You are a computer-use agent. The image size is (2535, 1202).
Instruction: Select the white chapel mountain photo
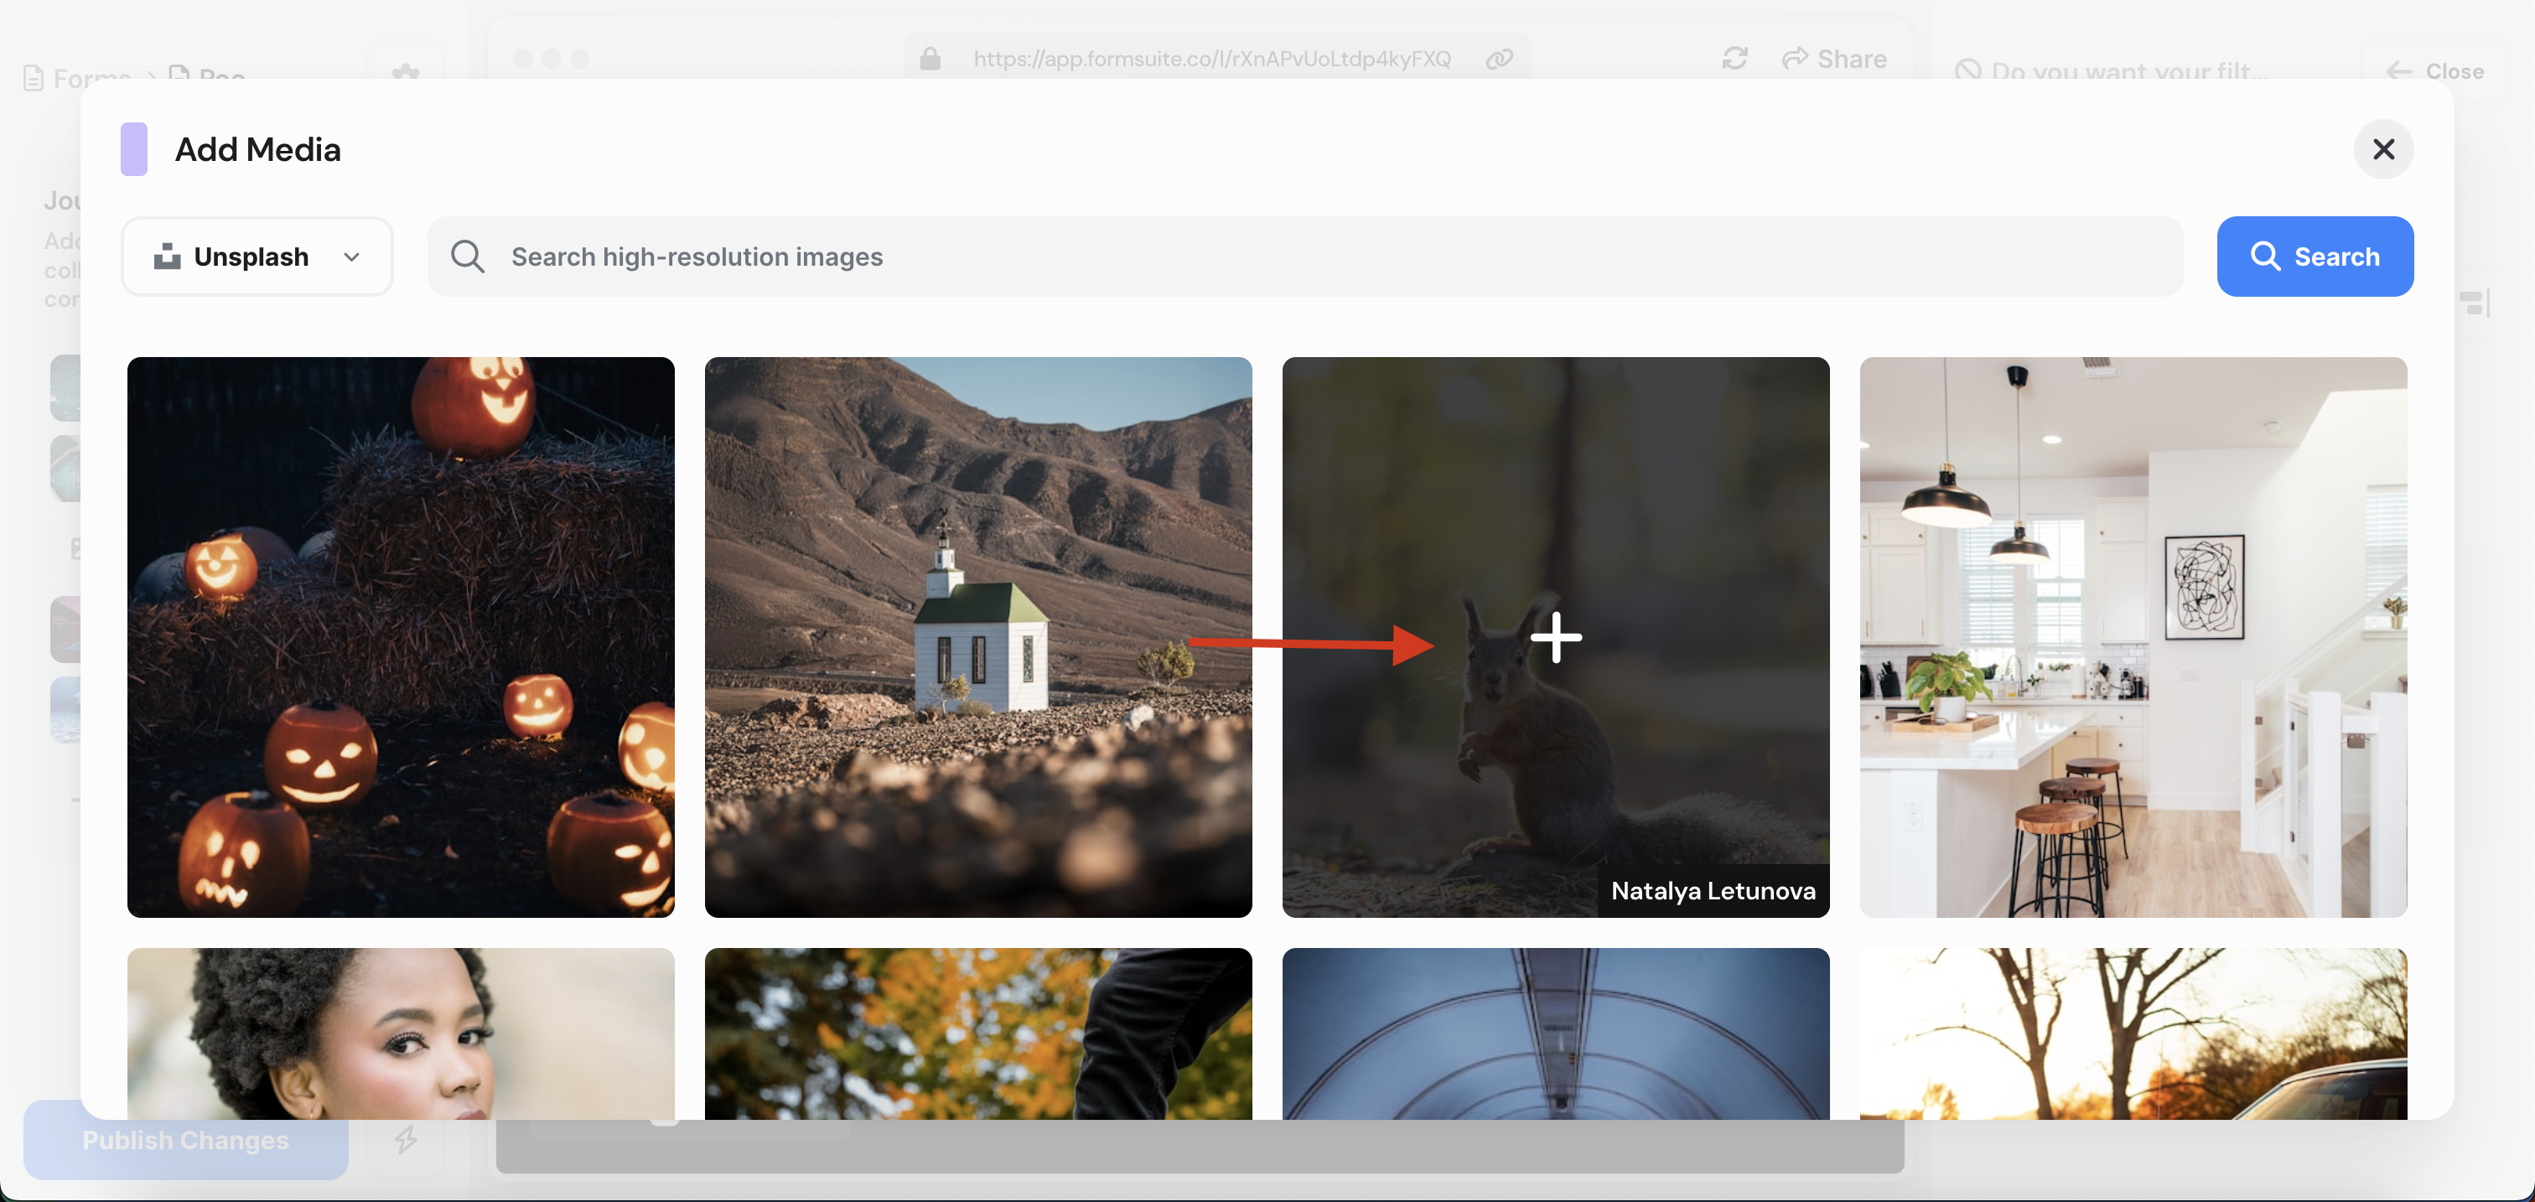pyautogui.click(x=977, y=636)
